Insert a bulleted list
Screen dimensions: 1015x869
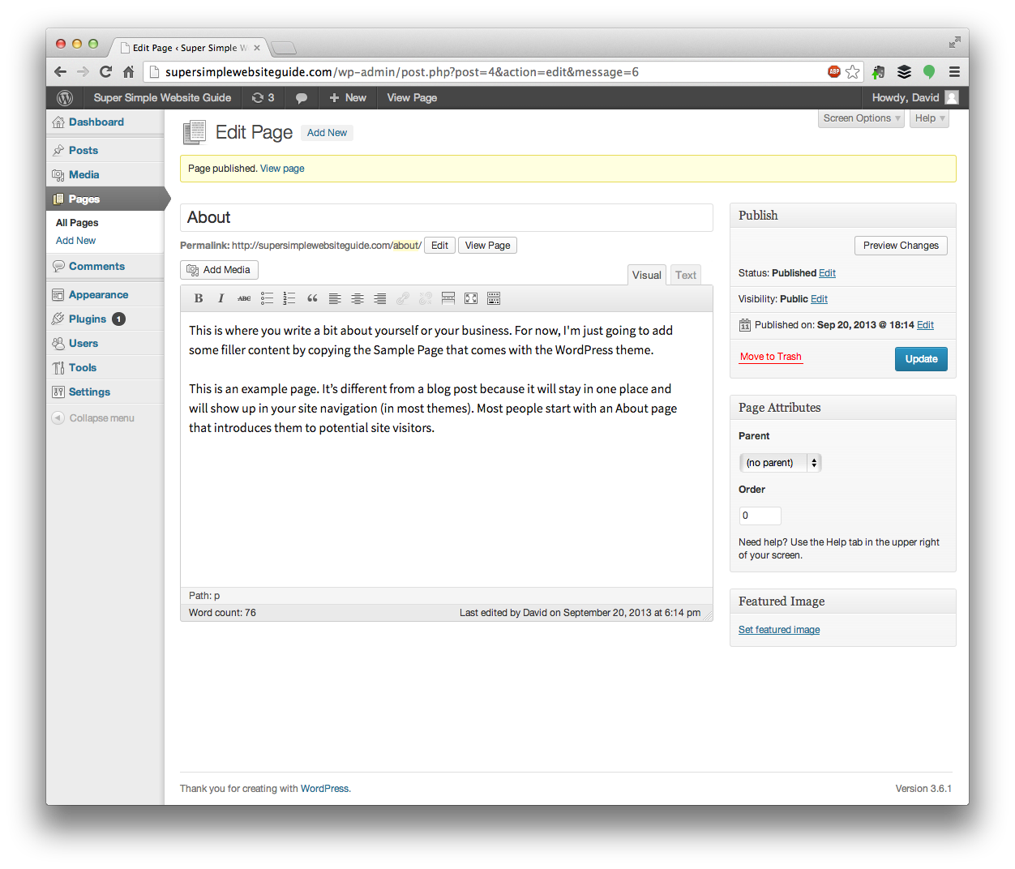(267, 298)
